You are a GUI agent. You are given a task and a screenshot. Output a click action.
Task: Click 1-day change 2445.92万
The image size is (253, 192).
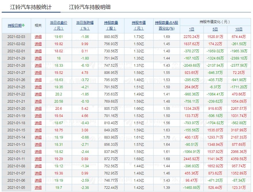192,159
